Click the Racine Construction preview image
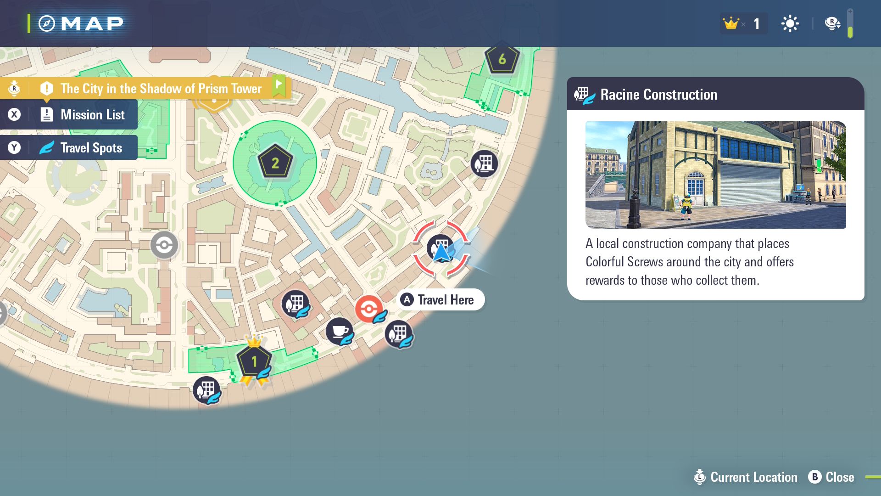The image size is (881, 496). 715,175
